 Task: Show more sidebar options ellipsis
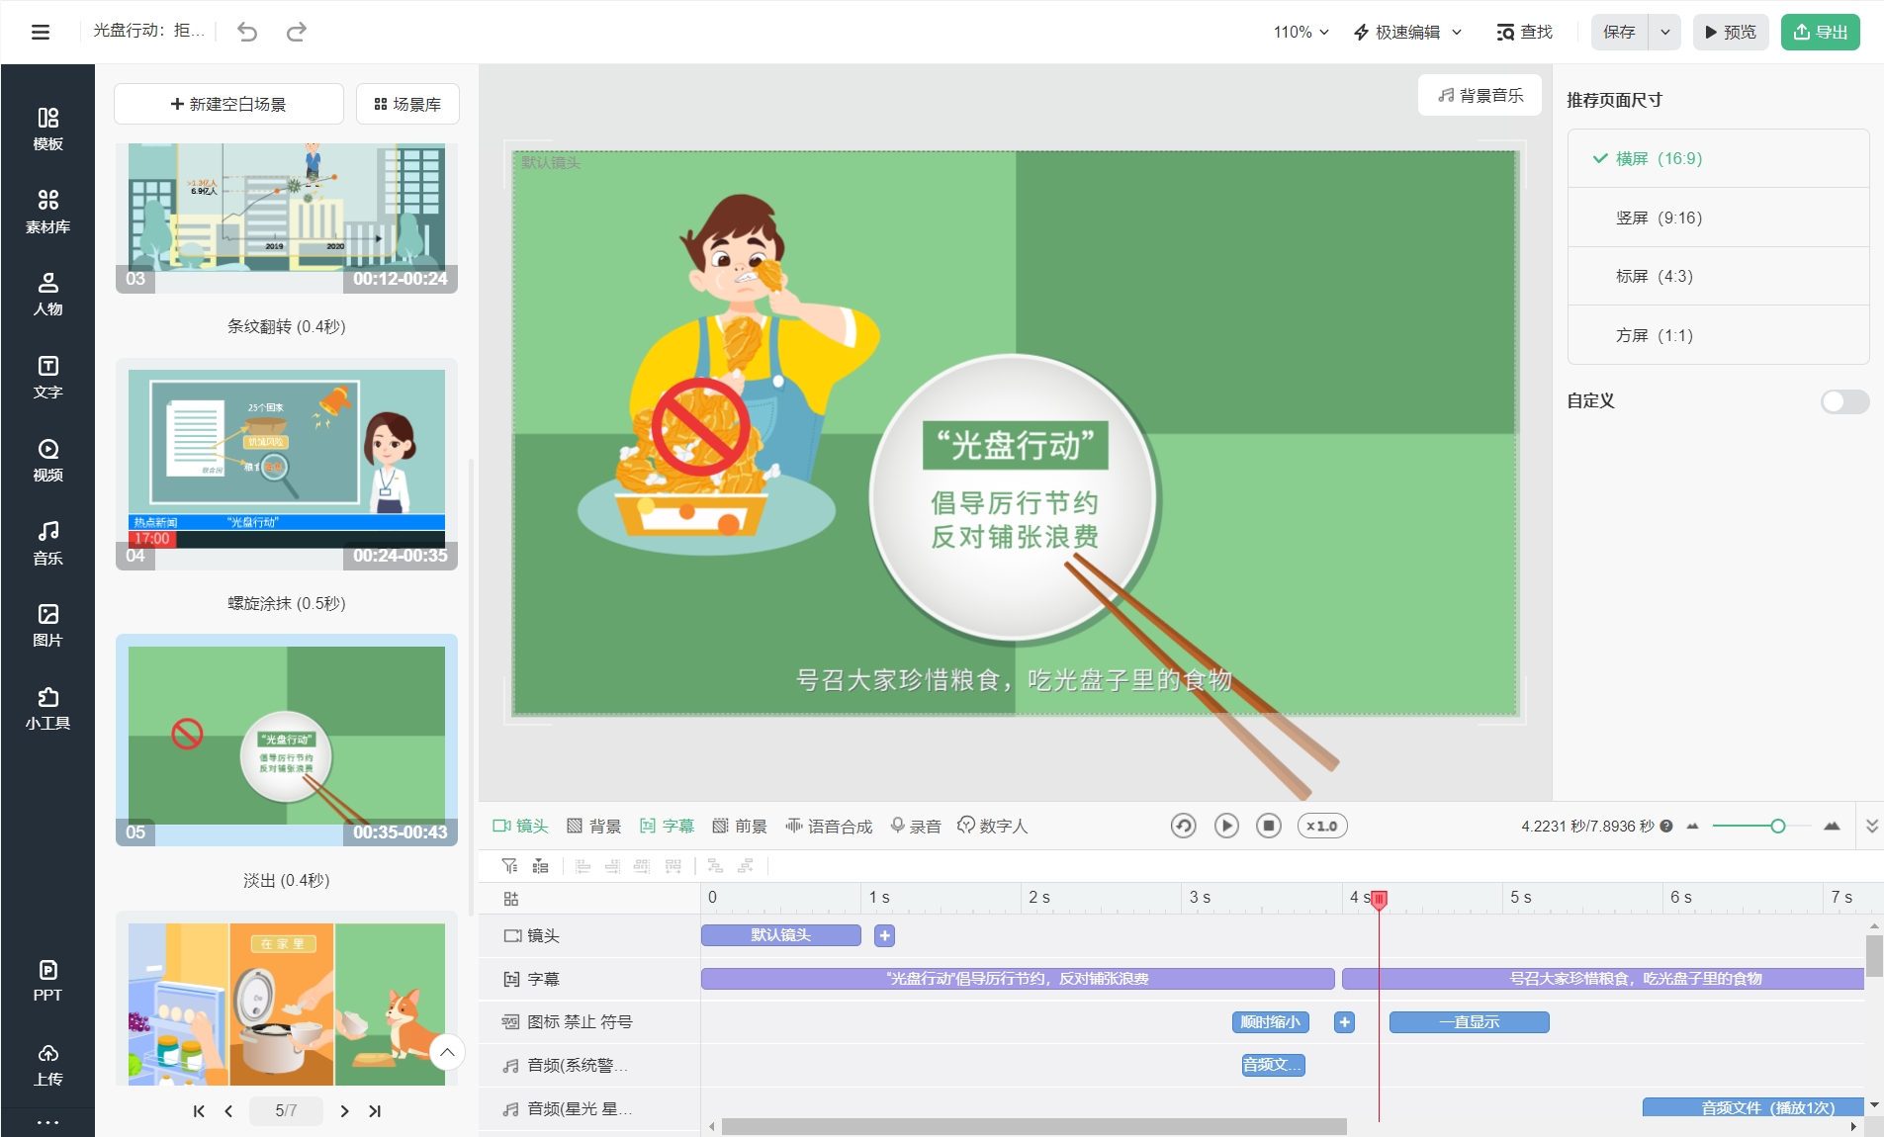point(47,1122)
